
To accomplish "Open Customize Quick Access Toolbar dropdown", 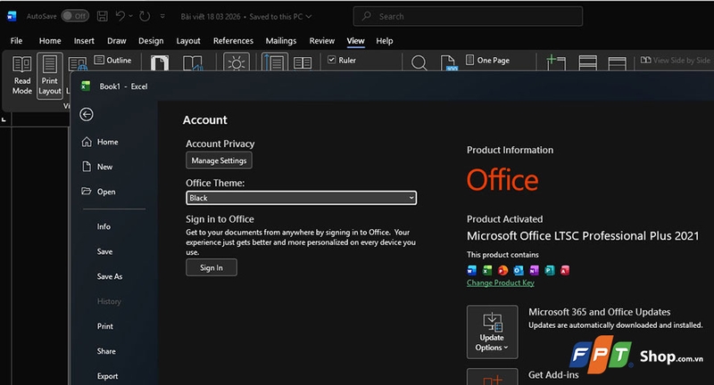I will 162,16.
